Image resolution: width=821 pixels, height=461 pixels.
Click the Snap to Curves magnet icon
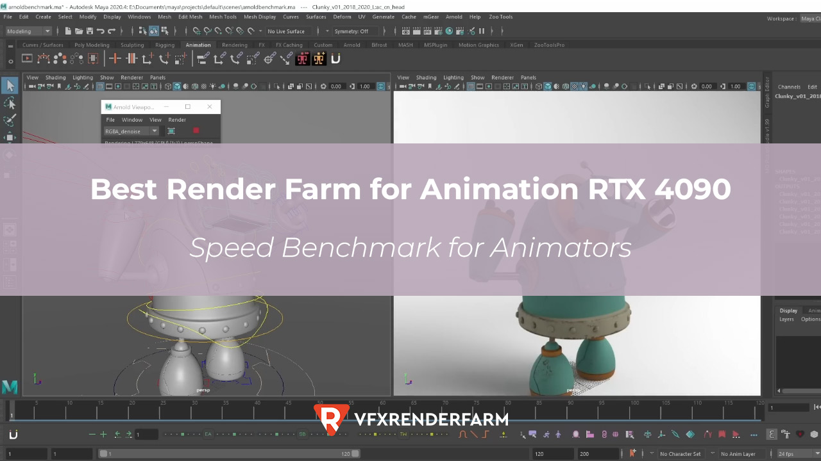(207, 31)
